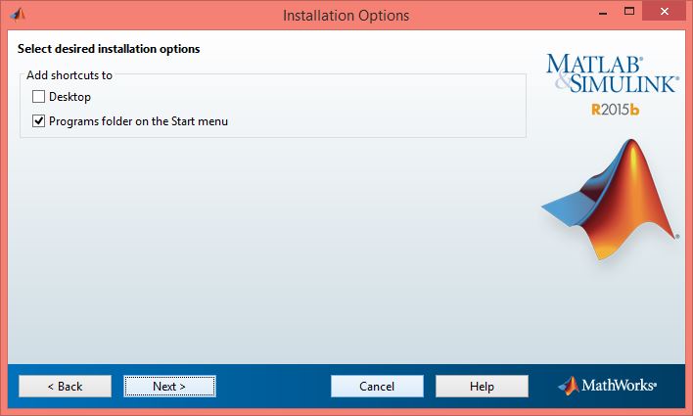693x416 pixels.
Task: Open Help for installation options
Action: (482, 387)
